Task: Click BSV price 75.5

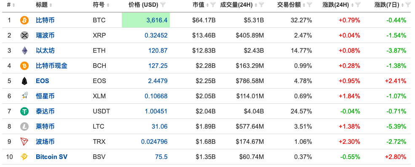Action: tap(161, 157)
